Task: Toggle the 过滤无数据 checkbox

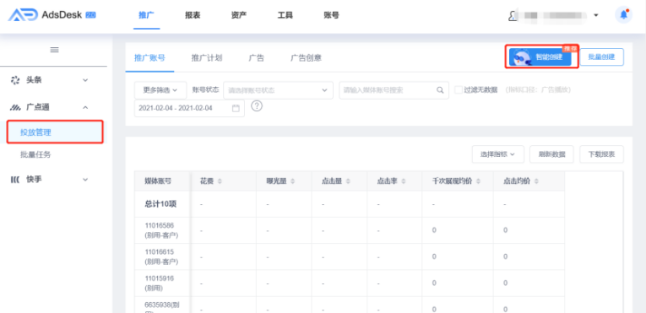Action: tap(459, 89)
